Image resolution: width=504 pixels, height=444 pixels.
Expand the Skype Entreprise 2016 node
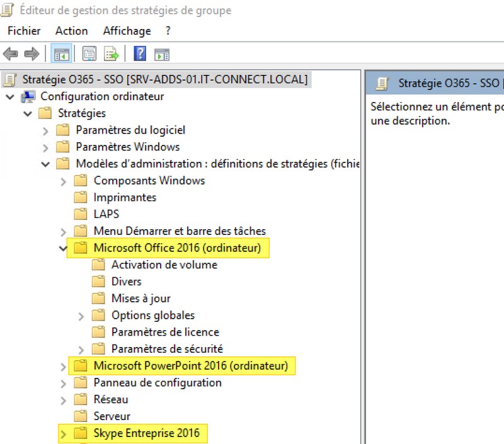click(64, 433)
